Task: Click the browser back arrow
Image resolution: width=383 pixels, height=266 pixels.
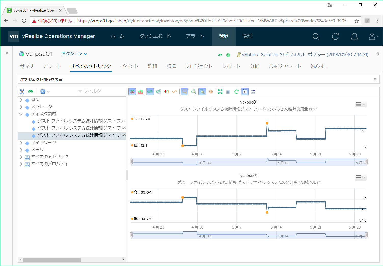Action: pos(6,21)
